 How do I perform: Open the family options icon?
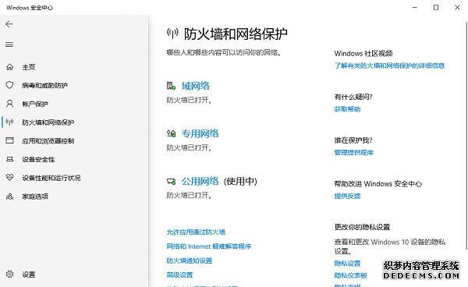pyautogui.click(x=9, y=197)
